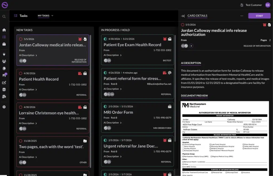Open the sidebar icon with badge 7

(x=5, y=75)
